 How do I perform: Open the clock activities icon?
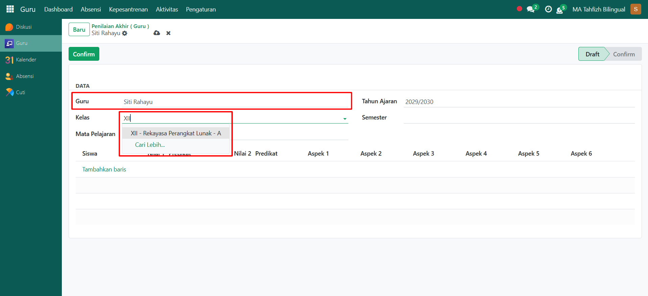tap(548, 9)
